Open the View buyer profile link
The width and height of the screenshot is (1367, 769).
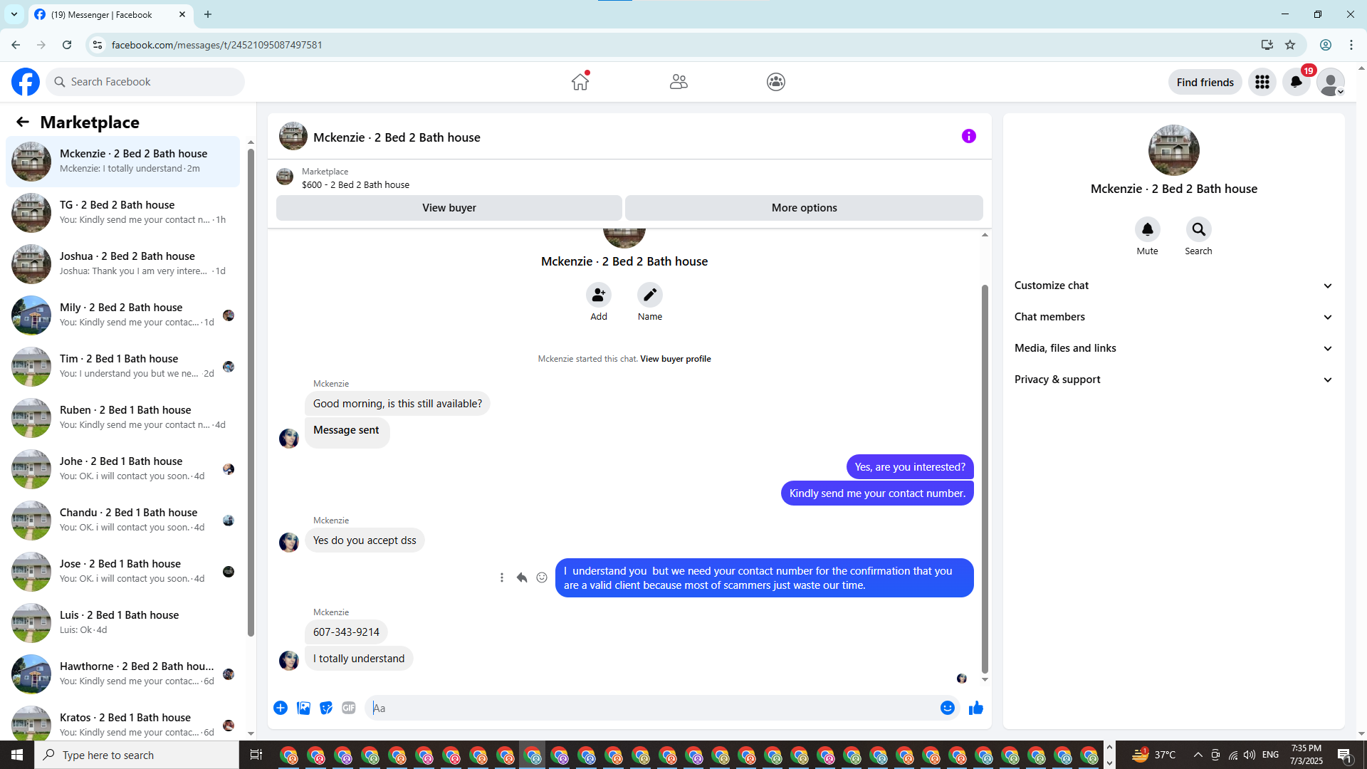coord(675,359)
